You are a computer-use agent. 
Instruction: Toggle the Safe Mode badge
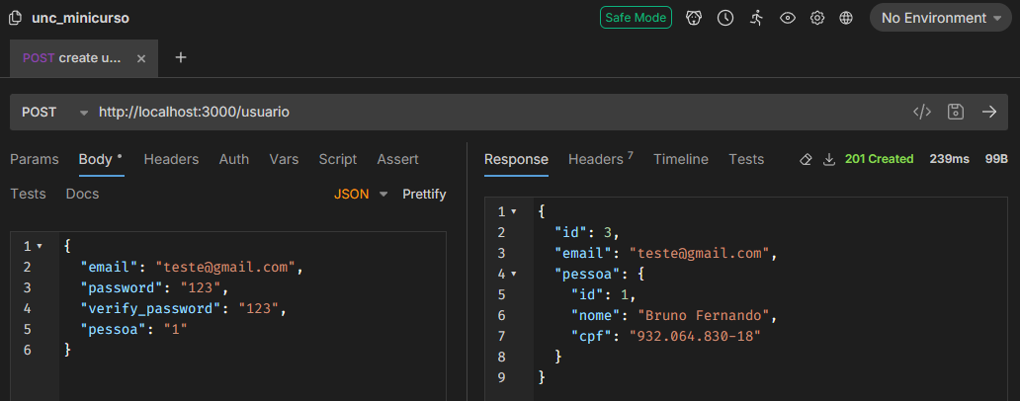pos(636,18)
